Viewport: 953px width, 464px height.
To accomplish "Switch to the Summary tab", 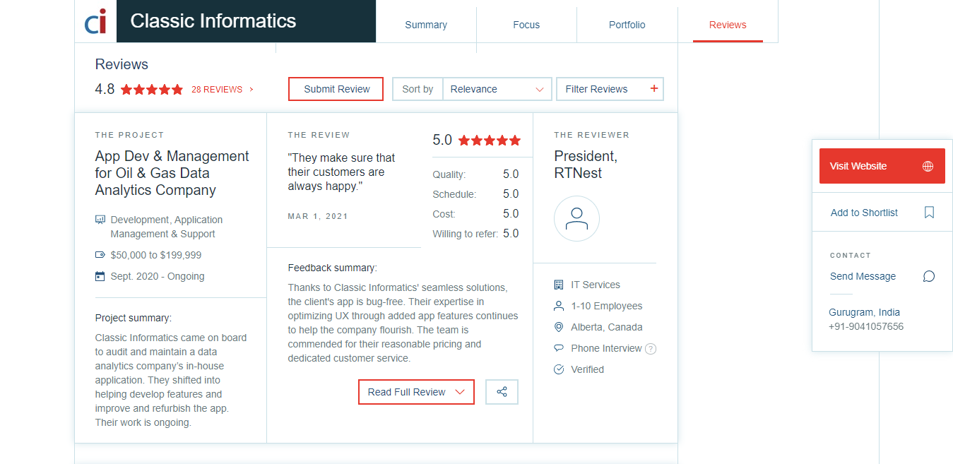I will (x=426, y=25).
